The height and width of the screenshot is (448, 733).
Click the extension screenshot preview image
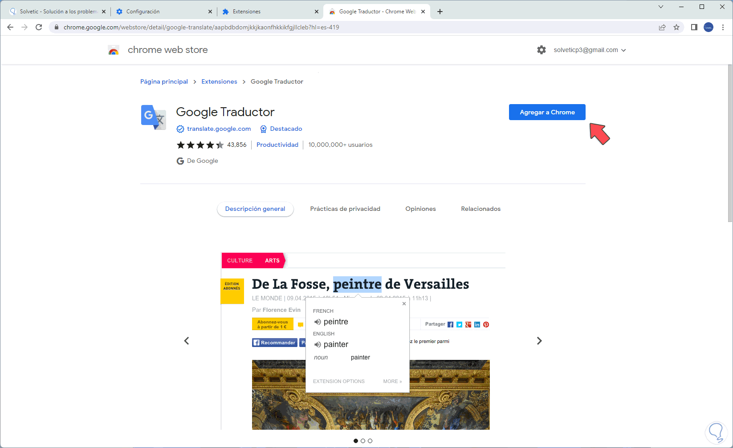tap(363, 341)
